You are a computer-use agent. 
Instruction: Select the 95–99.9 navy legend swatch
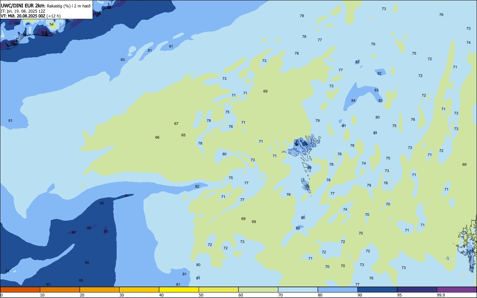pos(417,289)
